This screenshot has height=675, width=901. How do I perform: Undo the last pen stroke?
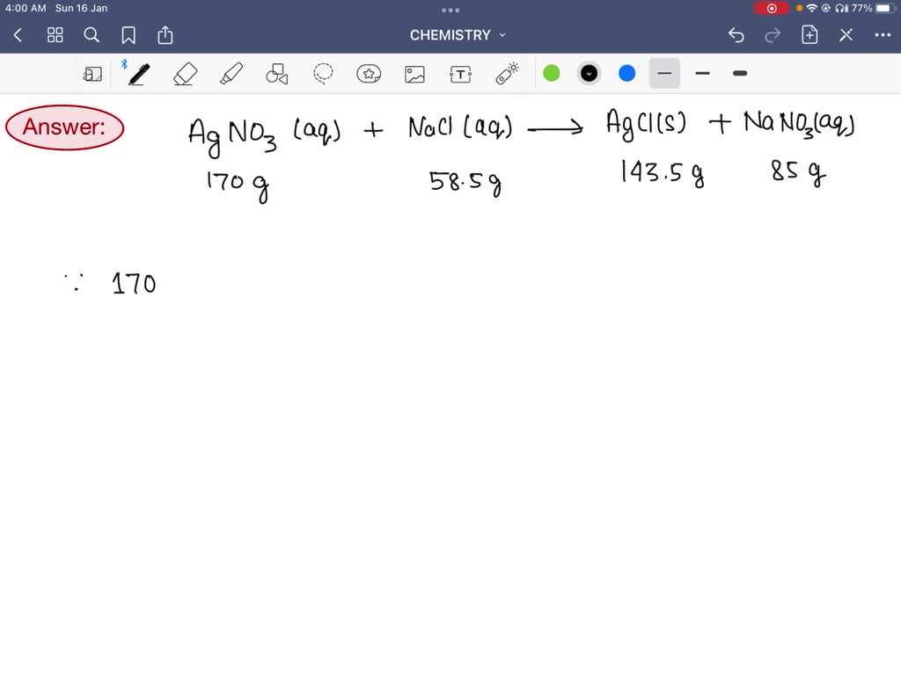coord(736,35)
